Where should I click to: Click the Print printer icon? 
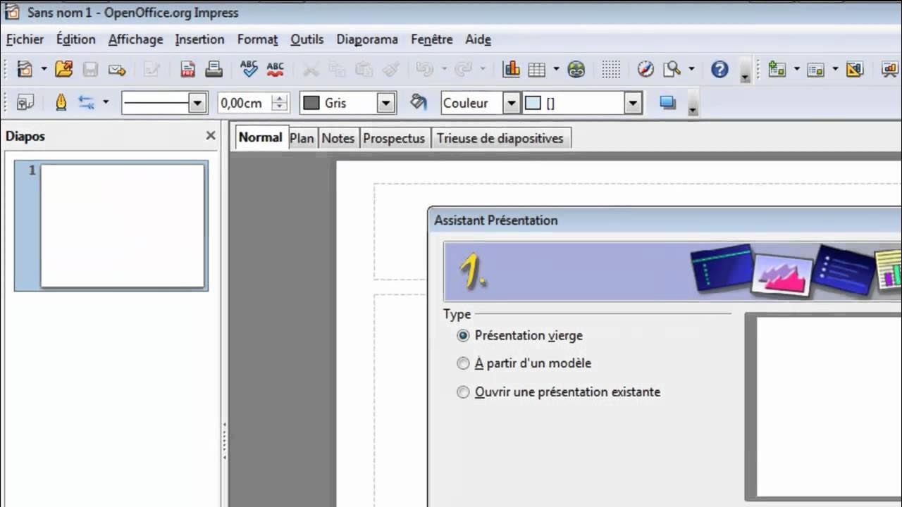point(214,69)
